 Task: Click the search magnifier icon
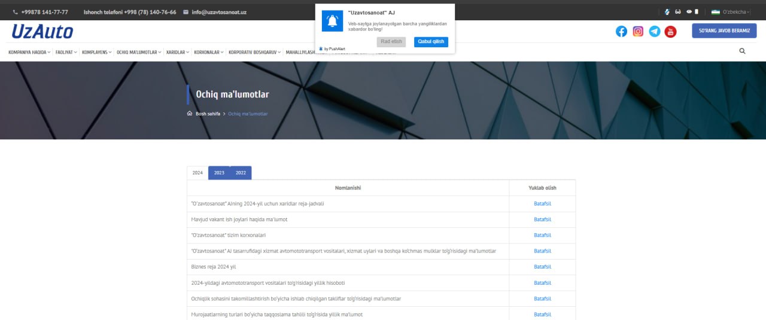(742, 51)
